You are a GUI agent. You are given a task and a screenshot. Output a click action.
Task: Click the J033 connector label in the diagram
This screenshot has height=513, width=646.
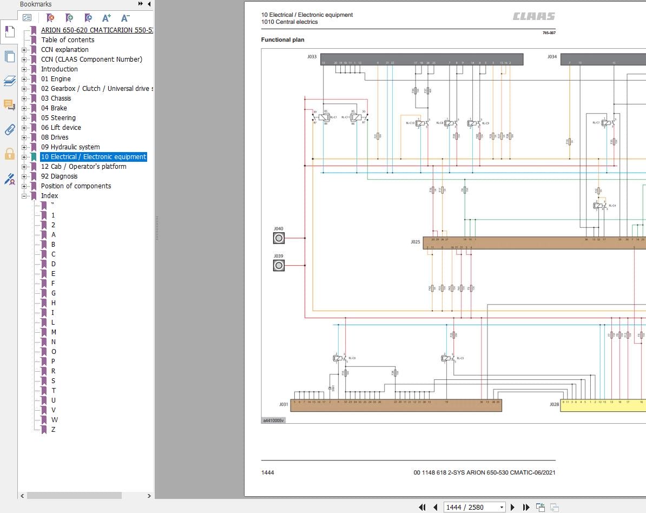pyautogui.click(x=312, y=56)
